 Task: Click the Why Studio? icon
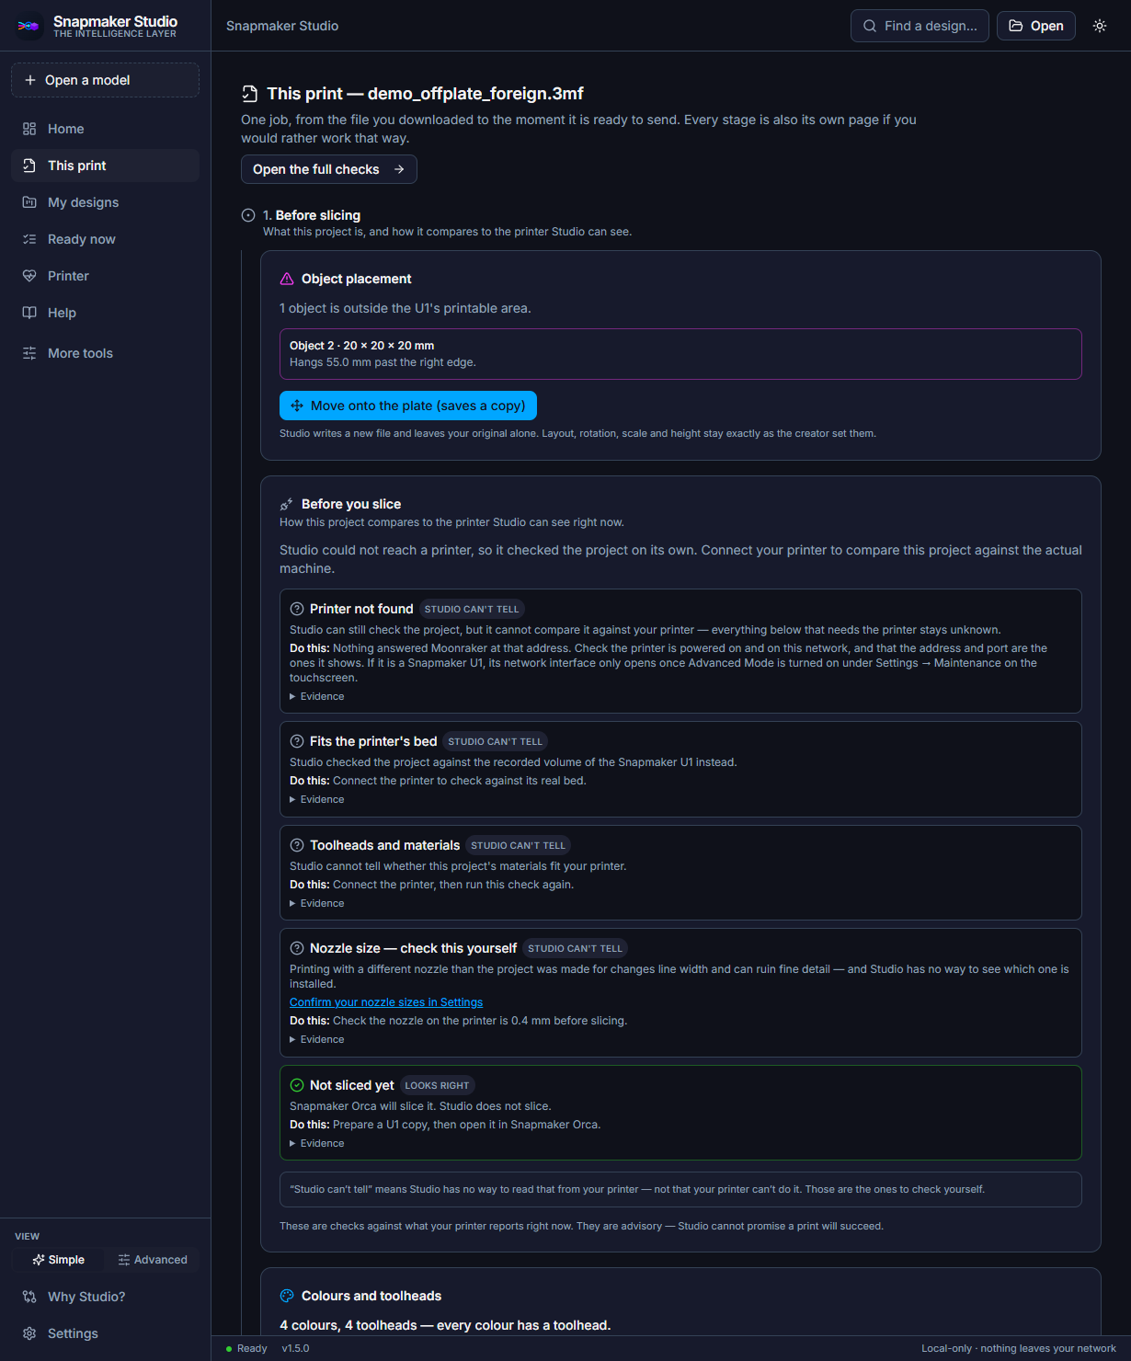point(29,1297)
